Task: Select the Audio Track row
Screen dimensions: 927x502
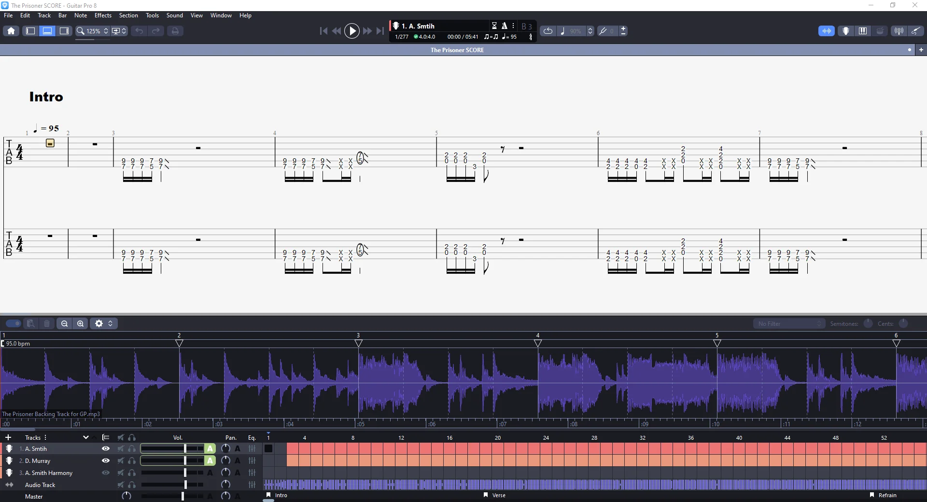Action: pyautogui.click(x=40, y=485)
